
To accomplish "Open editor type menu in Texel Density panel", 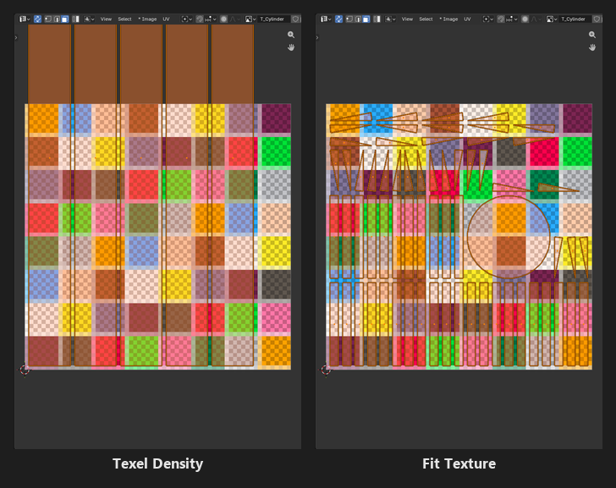I will [x=25, y=19].
